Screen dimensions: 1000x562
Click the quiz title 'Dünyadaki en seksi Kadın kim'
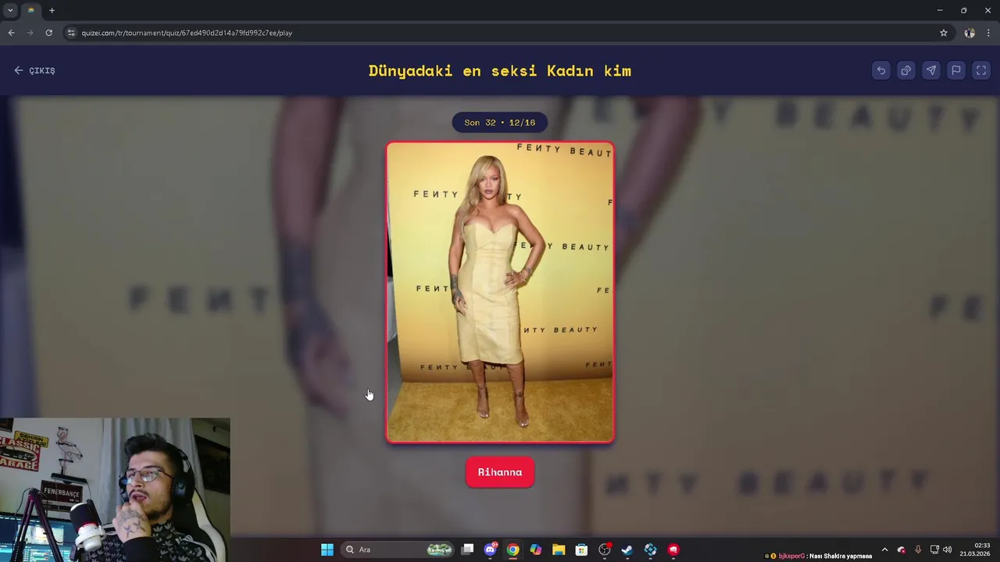500,70
